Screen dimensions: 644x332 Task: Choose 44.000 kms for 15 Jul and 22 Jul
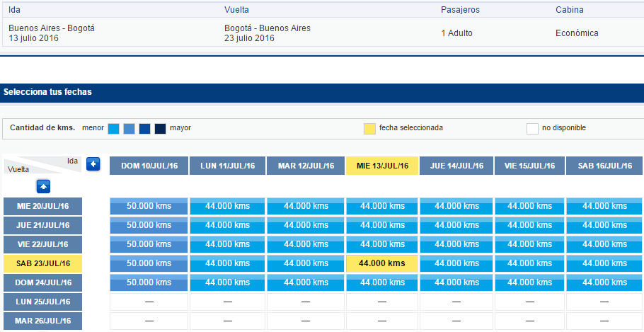coord(530,244)
